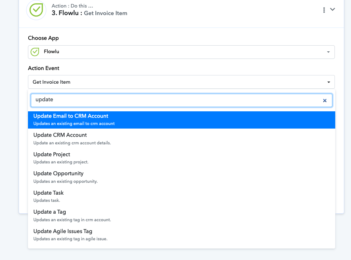Click description 'Updates an existing tag in agile issue'
Screen dimensions: 351x260
pyautogui.click(x=70, y=239)
